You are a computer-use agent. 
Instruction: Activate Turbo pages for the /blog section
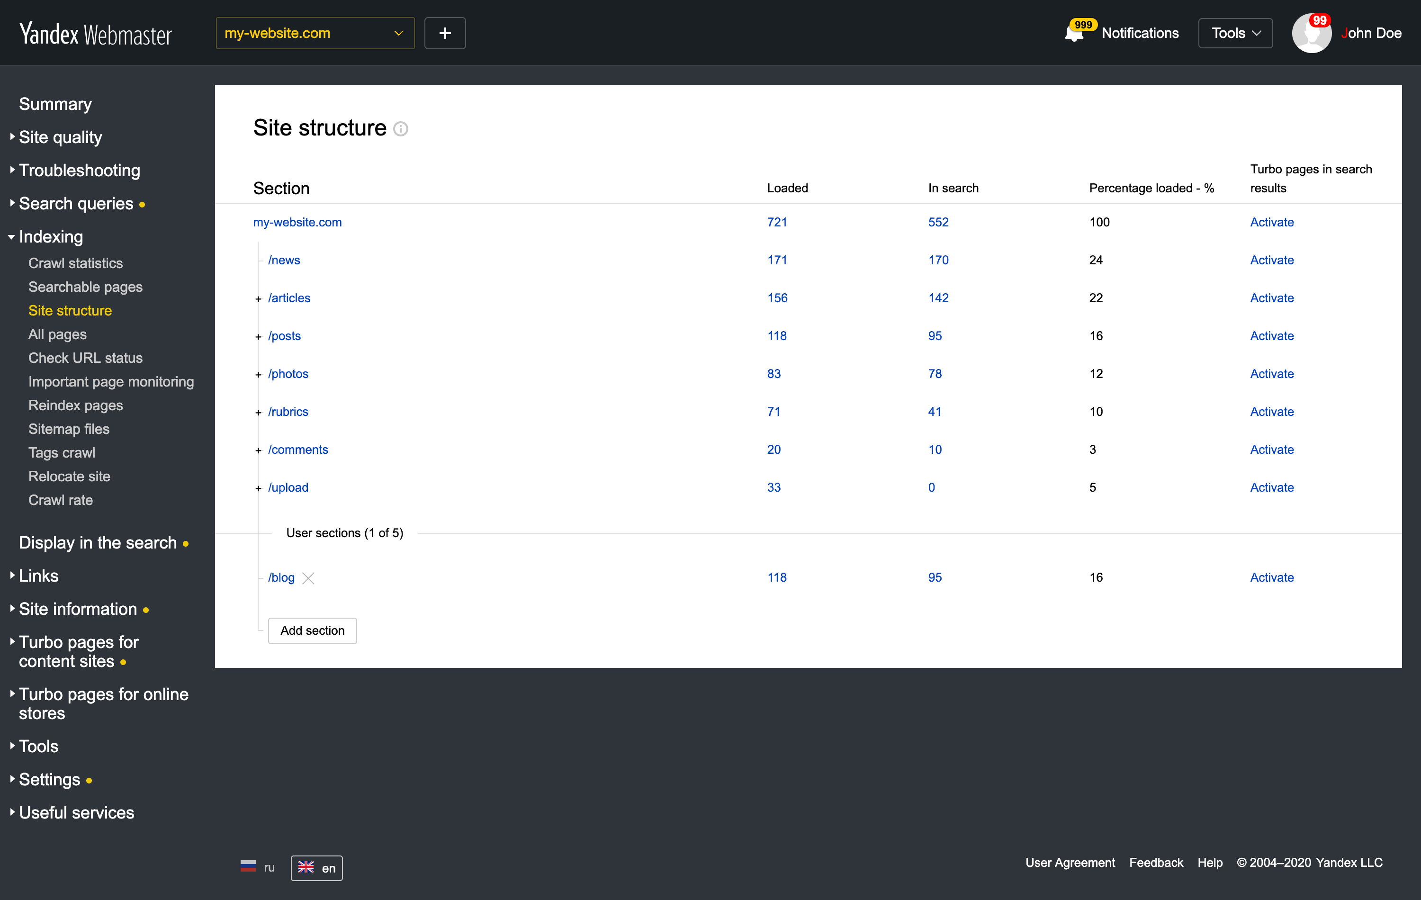(1272, 577)
